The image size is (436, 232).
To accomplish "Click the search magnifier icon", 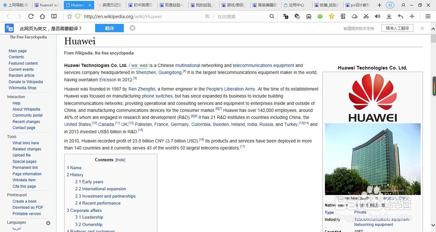I will coord(272,17).
